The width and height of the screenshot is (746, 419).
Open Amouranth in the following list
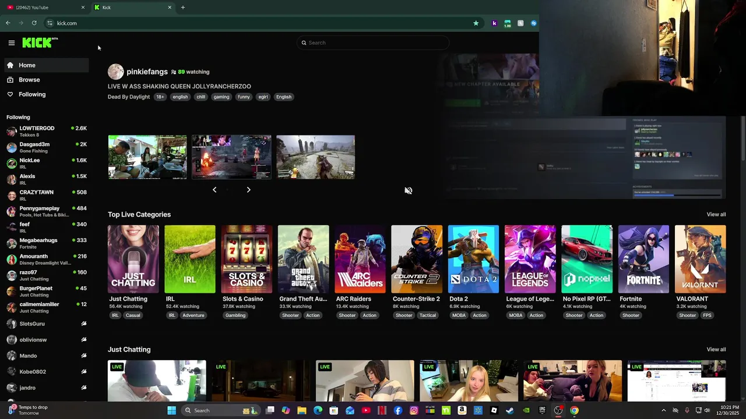[x=47, y=260]
